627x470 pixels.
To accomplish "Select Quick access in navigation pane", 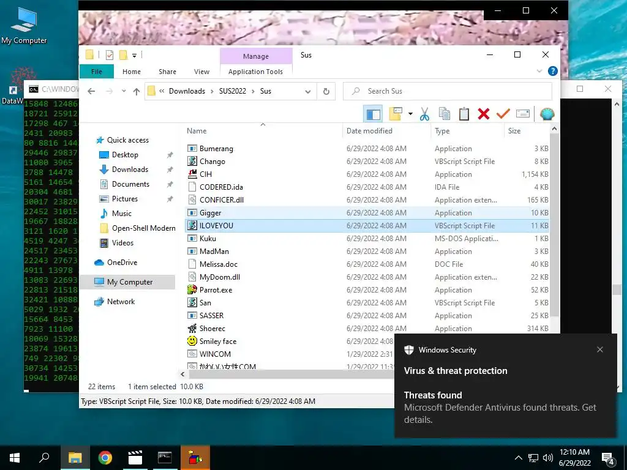I will tap(127, 140).
